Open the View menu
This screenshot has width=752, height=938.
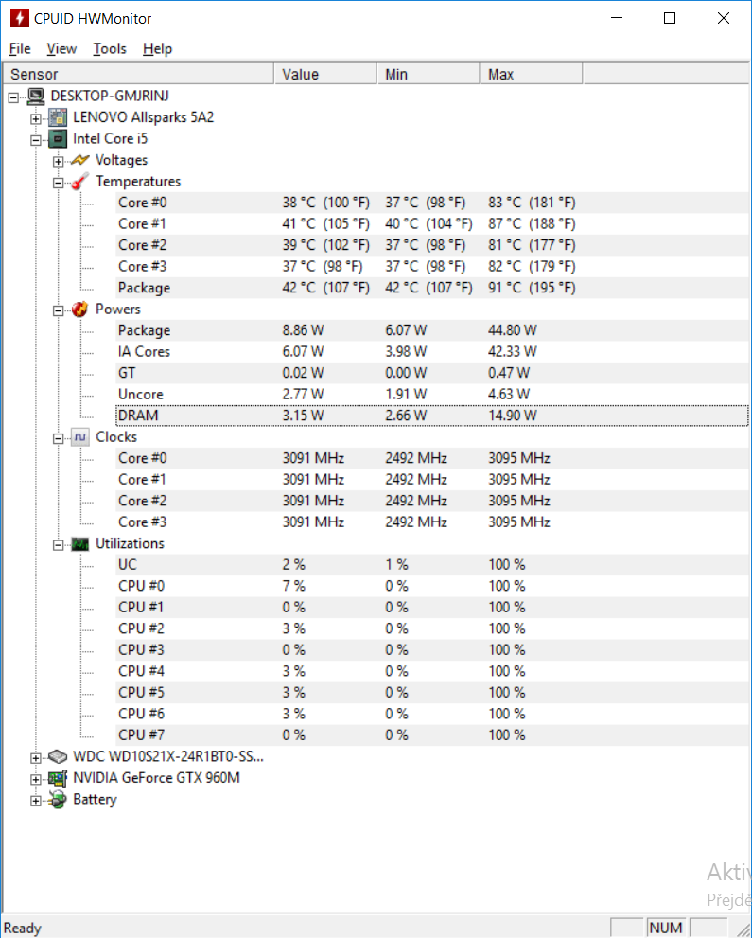(x=61, y=49)
